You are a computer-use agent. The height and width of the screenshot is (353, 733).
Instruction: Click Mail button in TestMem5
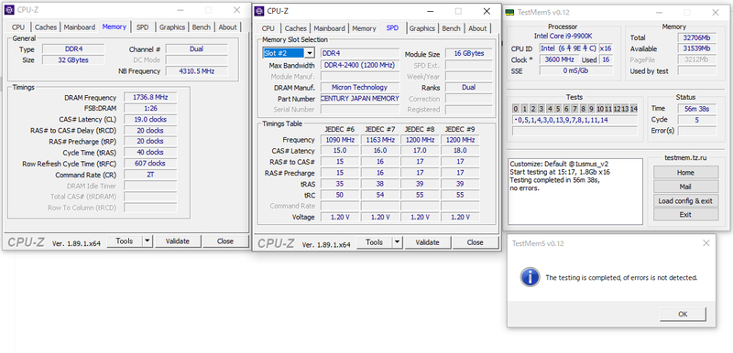(685, 187)
